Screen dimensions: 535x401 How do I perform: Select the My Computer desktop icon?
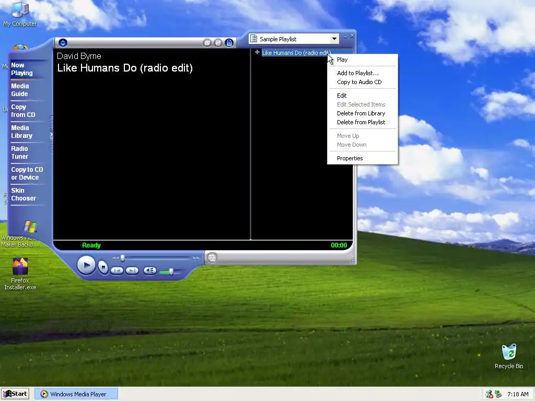coord(20,14)
